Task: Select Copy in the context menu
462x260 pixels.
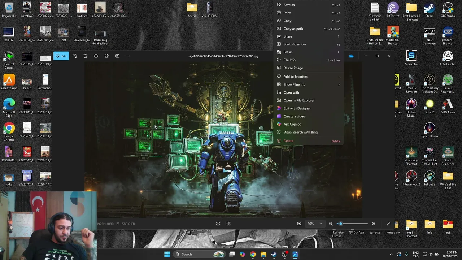Action: (308, 21)
